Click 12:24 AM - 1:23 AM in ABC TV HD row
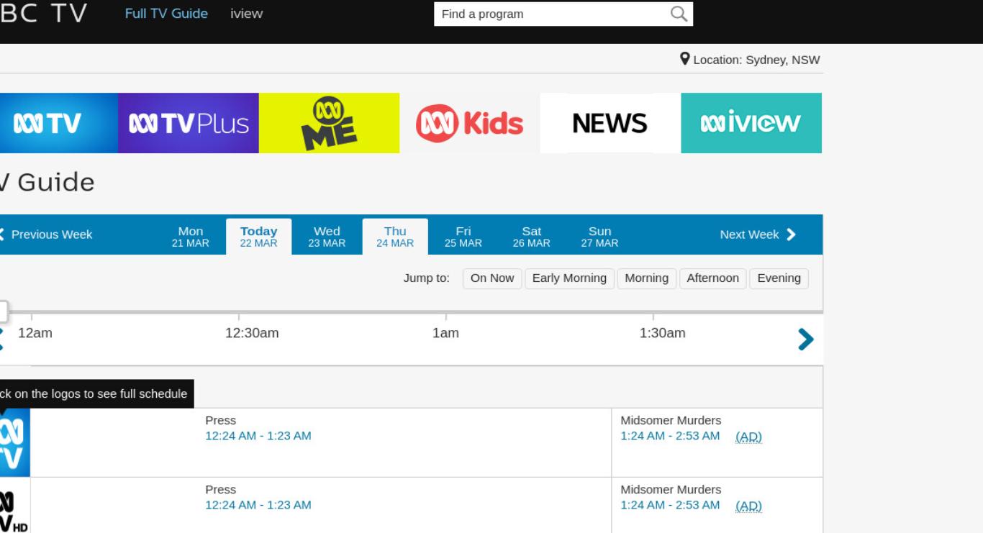Image resolution: width=983 pixels, height=533 pixels. [x=258, y=505]
